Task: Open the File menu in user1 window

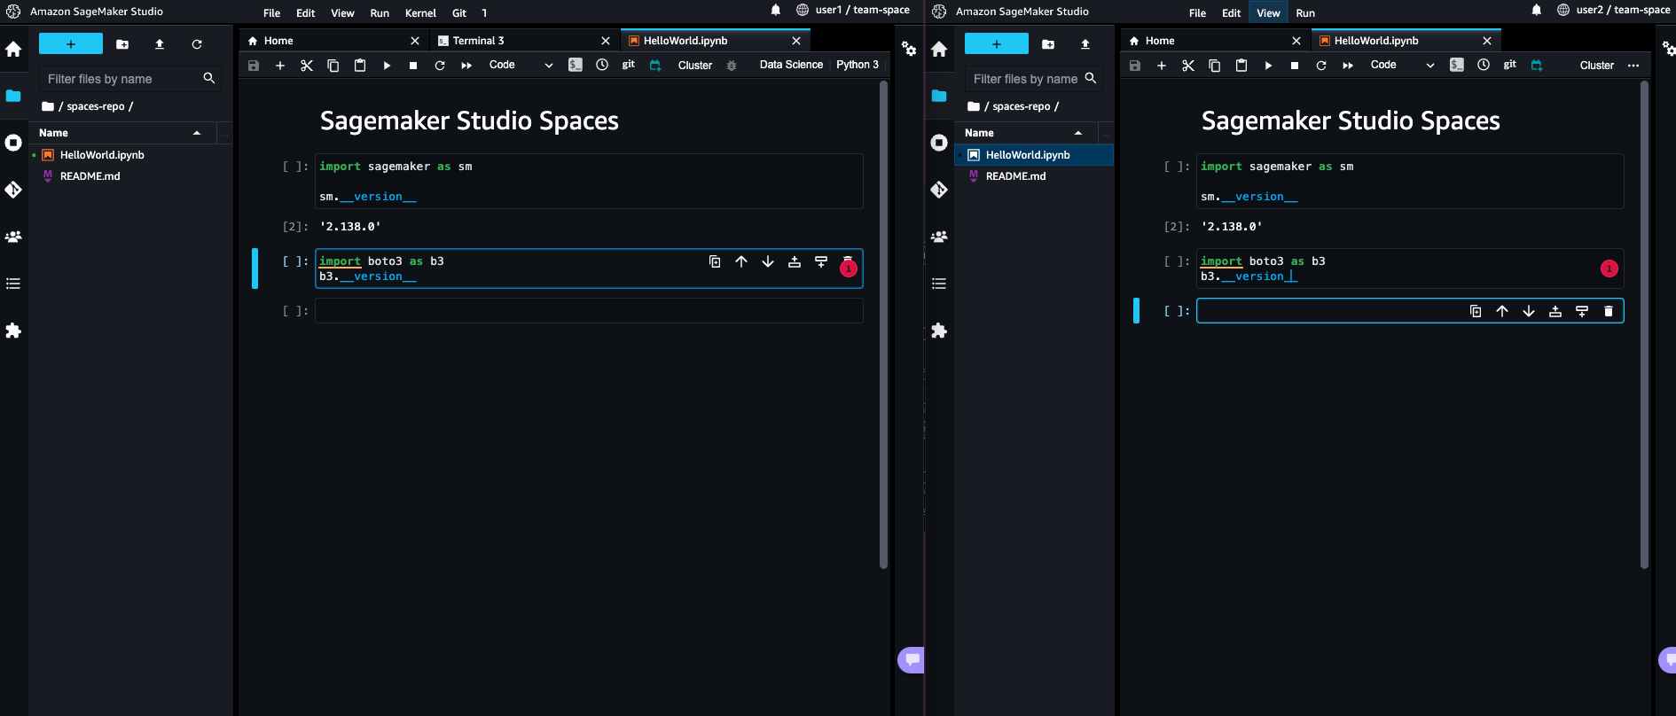Action: click(x=272, y=13)
